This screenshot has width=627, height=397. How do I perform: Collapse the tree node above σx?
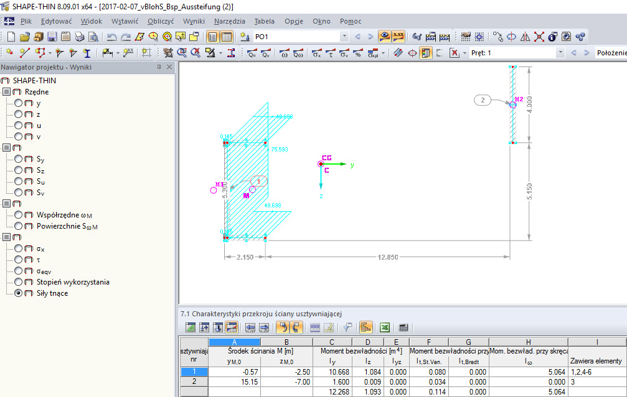click(x=6, y=237)
